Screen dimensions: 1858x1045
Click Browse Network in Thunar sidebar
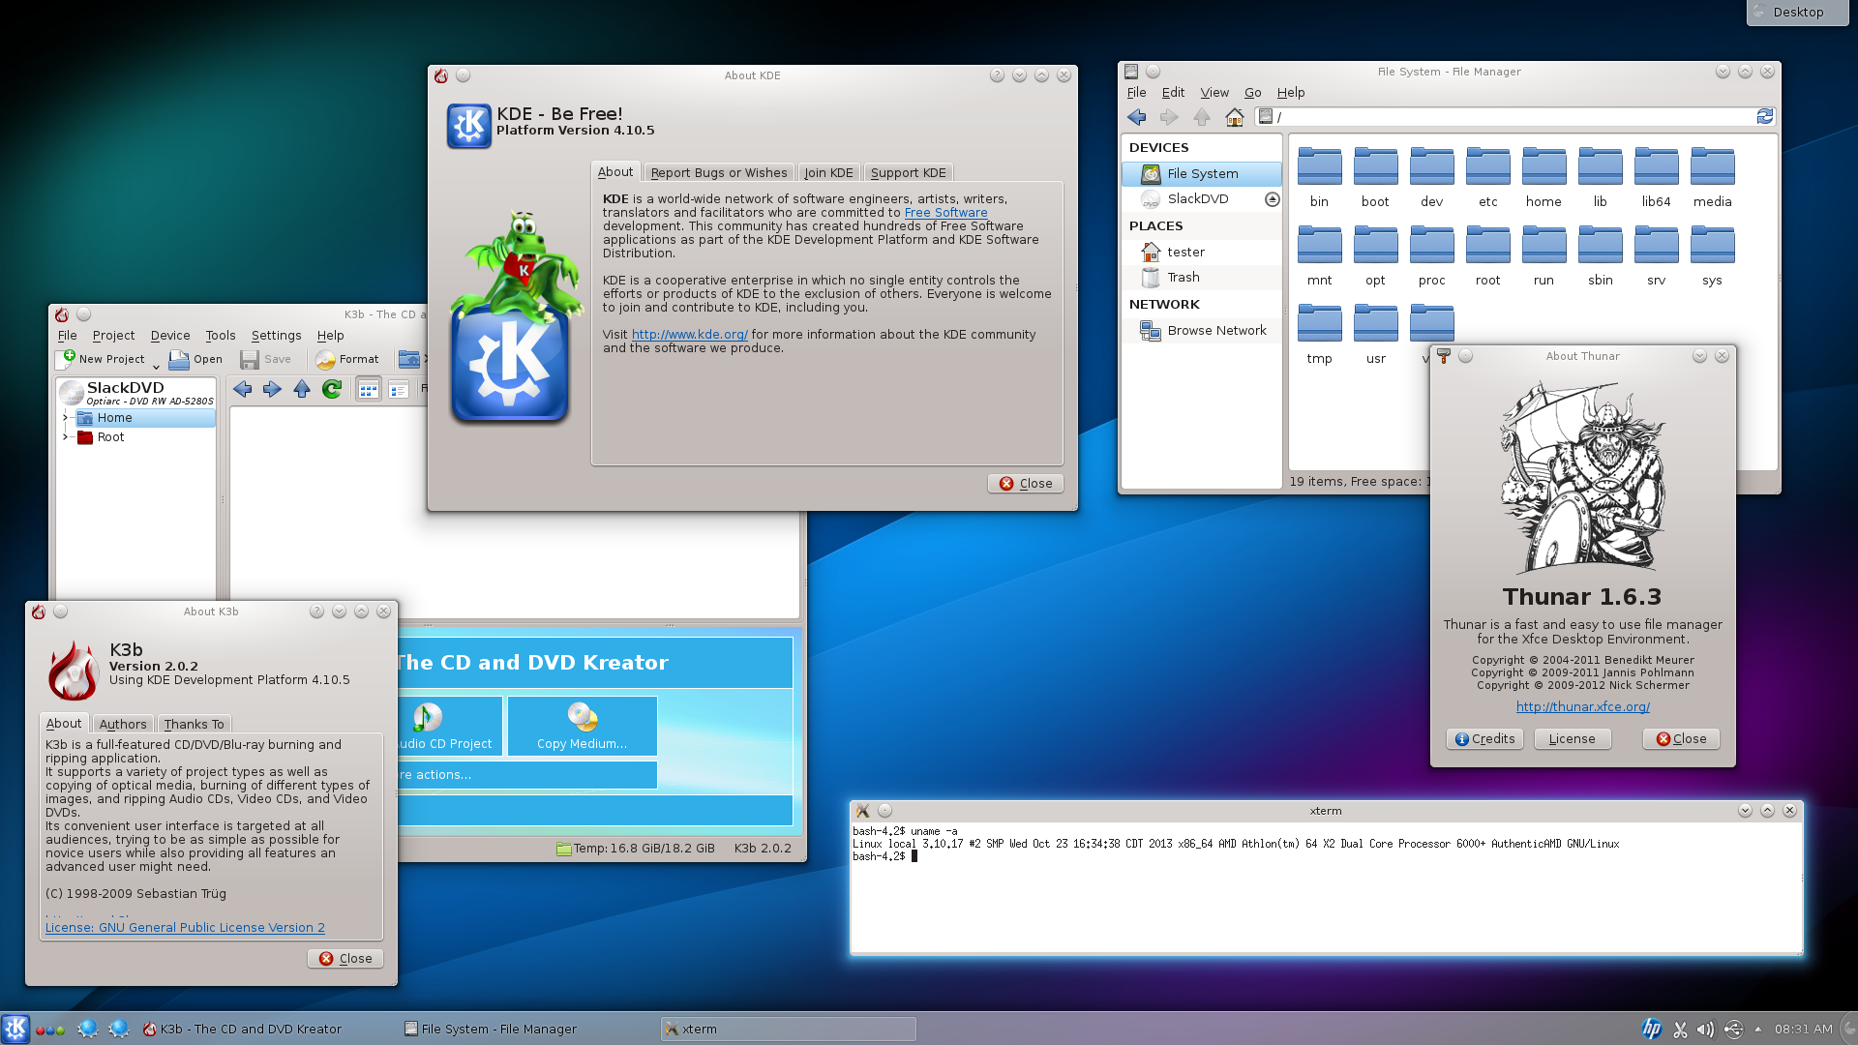(1202, 331)
